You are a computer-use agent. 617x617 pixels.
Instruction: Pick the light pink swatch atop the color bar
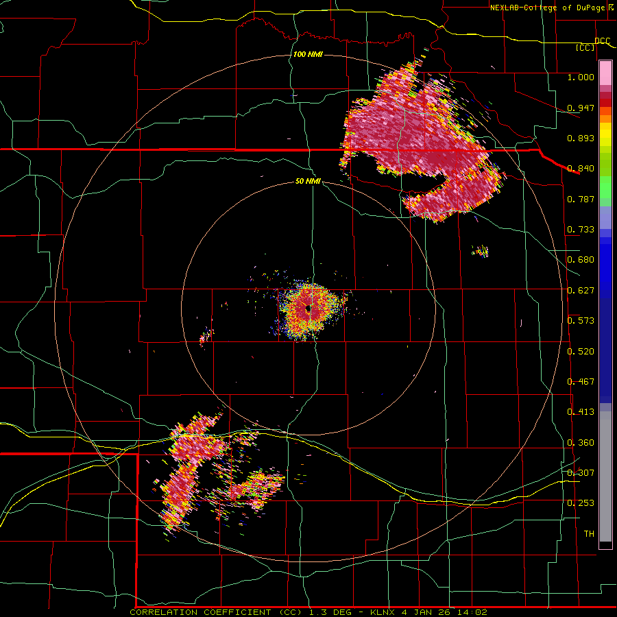605,73
